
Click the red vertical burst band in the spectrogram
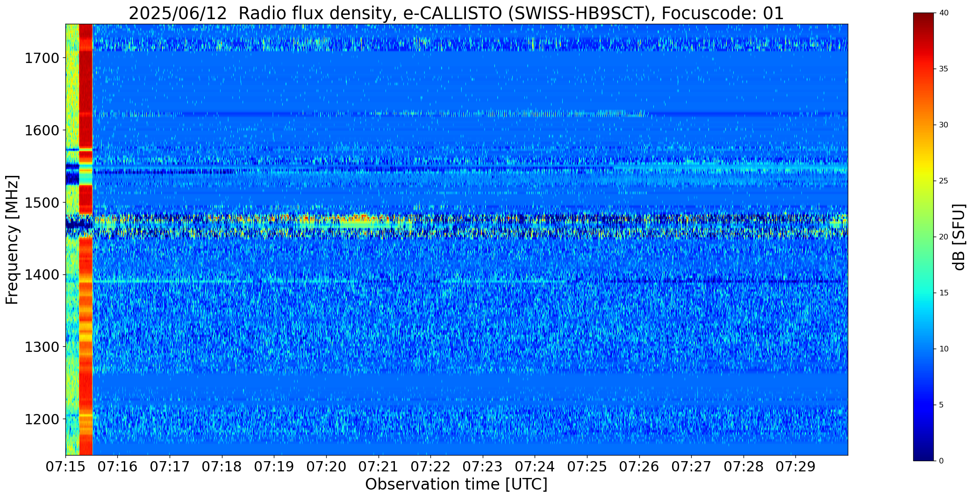point(86,239)
